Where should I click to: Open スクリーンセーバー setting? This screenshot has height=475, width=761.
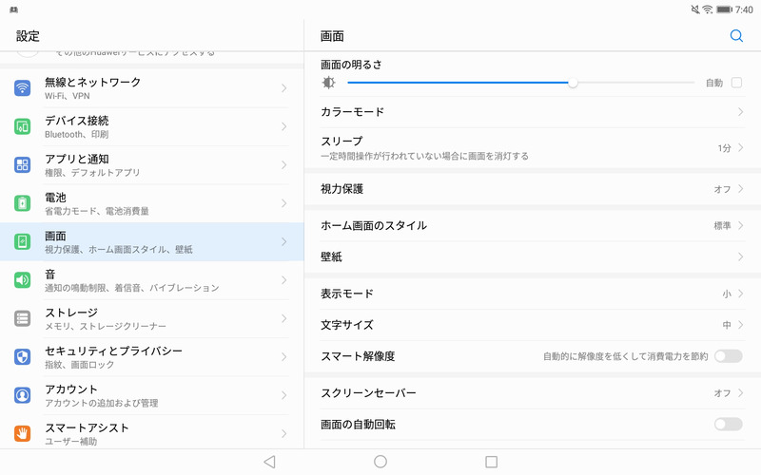tap(533, 392)
